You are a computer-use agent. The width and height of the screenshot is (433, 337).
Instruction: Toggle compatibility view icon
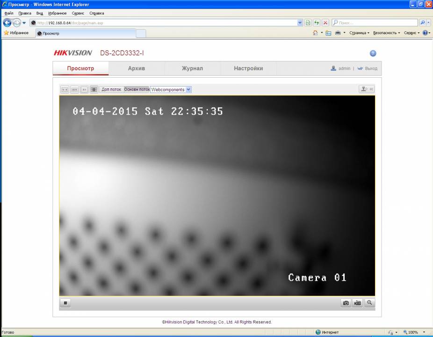click(x=308, y=23)
